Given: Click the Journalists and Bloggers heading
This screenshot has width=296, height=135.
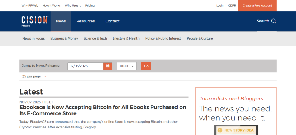Looking at the screenshot, I should (x=231, y=98).
